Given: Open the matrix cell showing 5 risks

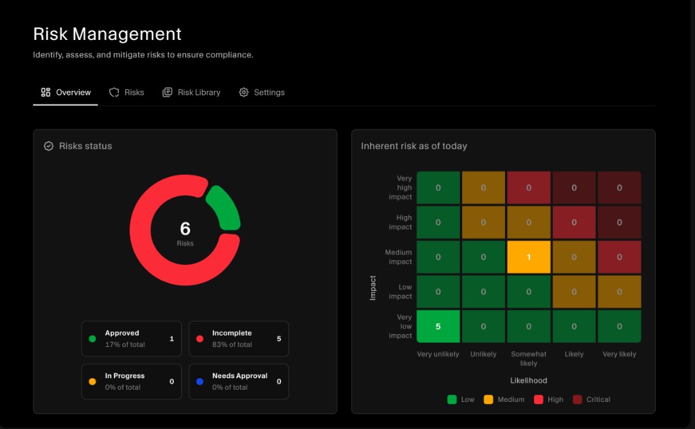Looking at the screenshot, I should click(438, 326).
